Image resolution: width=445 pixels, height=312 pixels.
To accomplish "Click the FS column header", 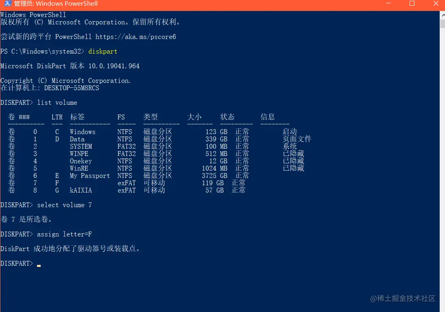I will coord(121,117).
